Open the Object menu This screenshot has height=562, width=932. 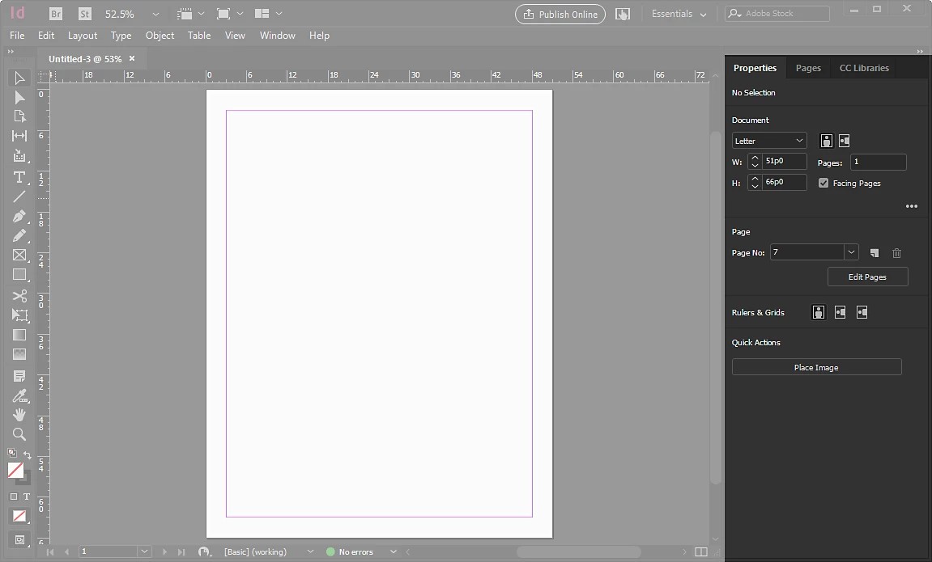click(x=160, y=36)
